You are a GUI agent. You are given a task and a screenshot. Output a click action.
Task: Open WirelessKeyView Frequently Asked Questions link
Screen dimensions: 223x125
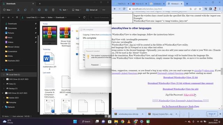pyautogui.click(x=180, y=100)
